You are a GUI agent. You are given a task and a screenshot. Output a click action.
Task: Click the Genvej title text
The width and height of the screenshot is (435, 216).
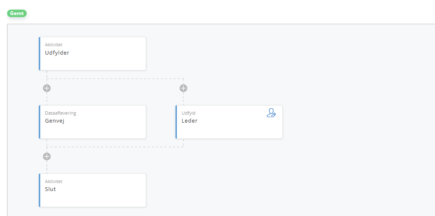(55, 121)
